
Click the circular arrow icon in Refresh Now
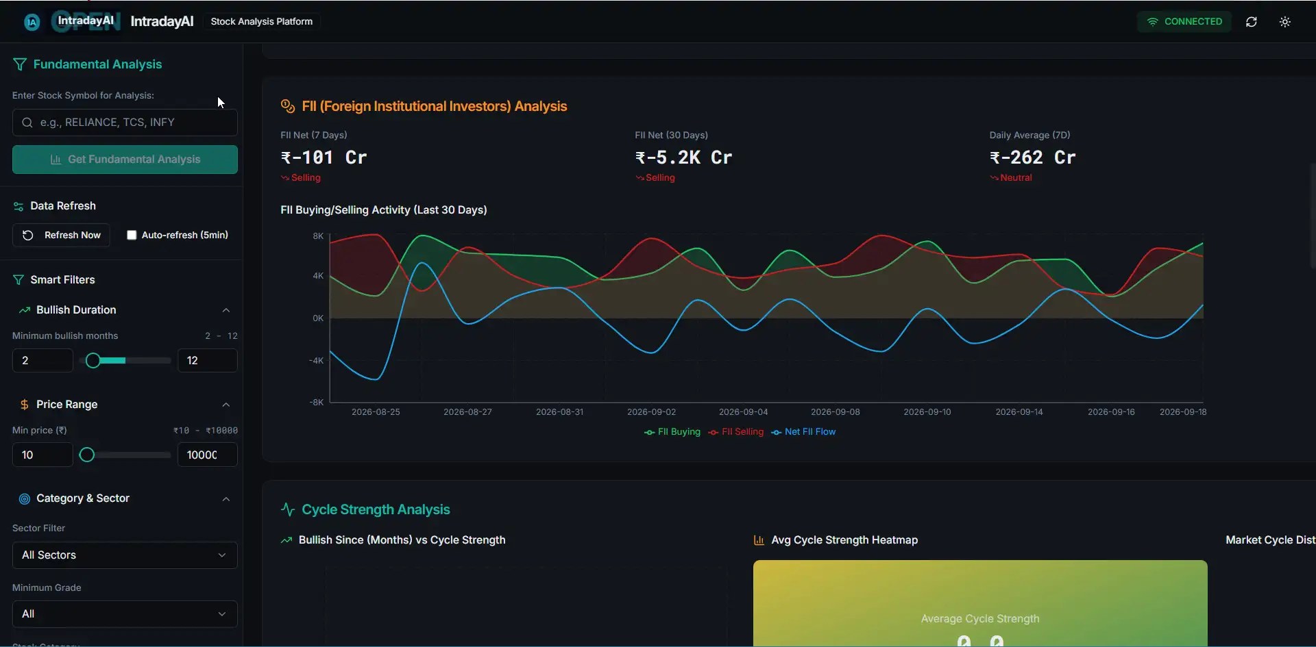[x=28, y=236]
